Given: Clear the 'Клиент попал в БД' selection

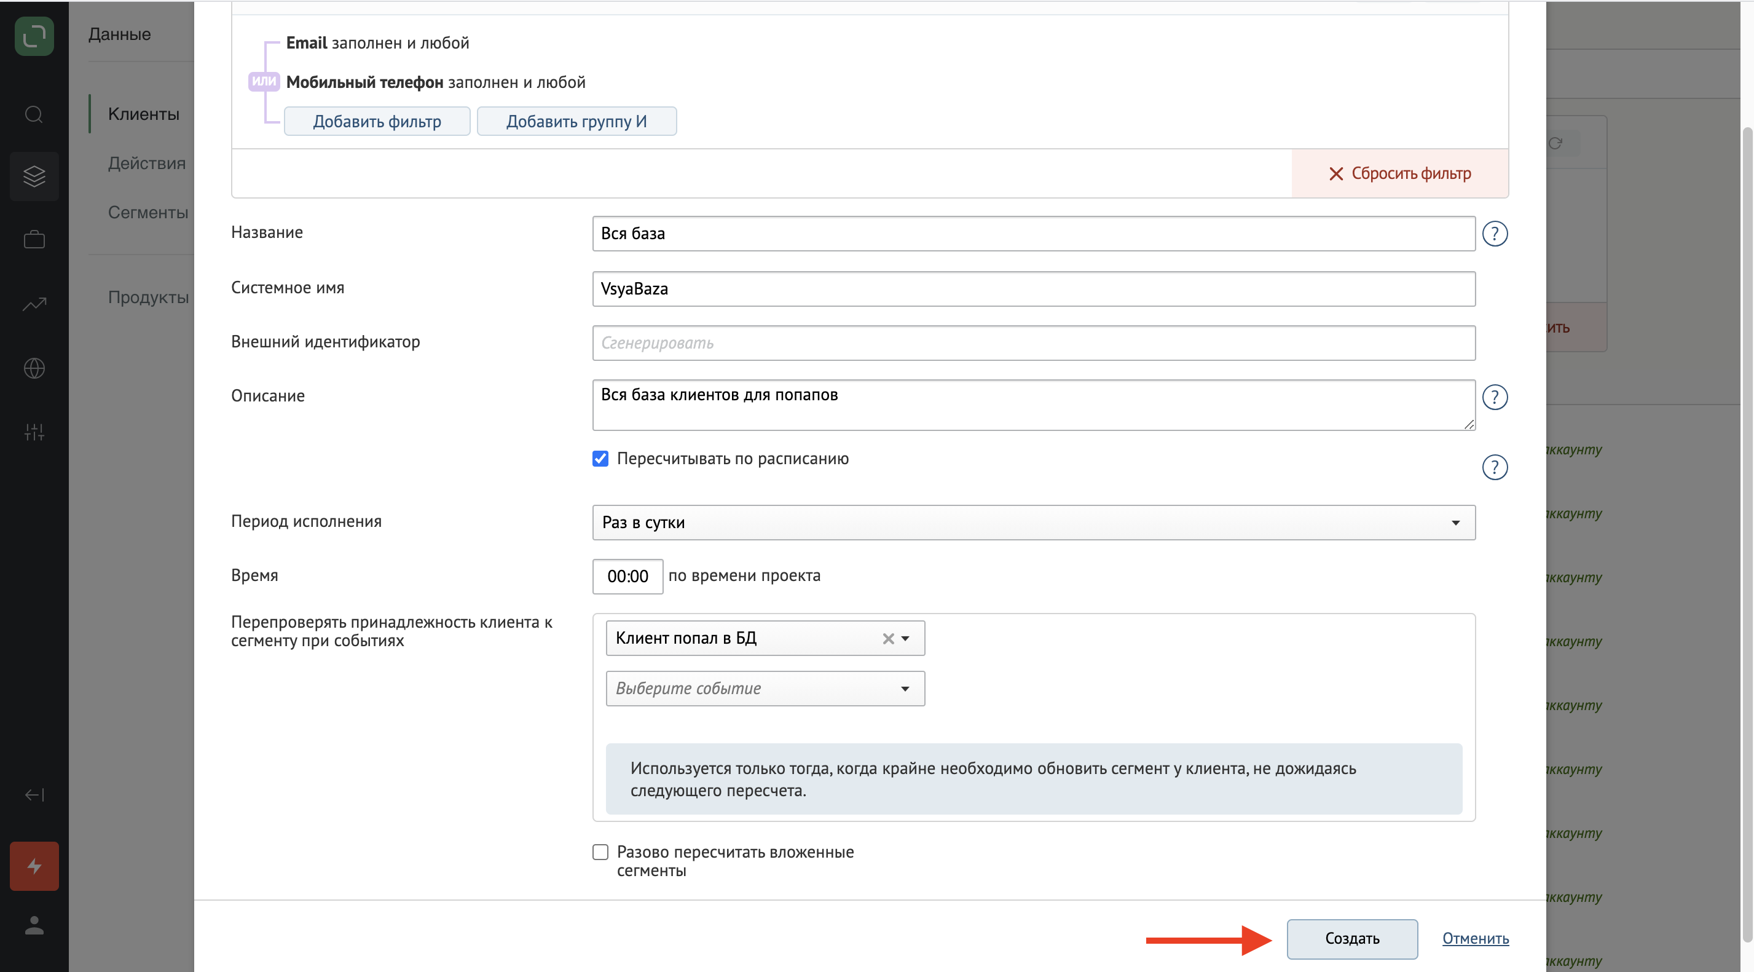Looking at the screenshot, I should [x=888, y=638].
